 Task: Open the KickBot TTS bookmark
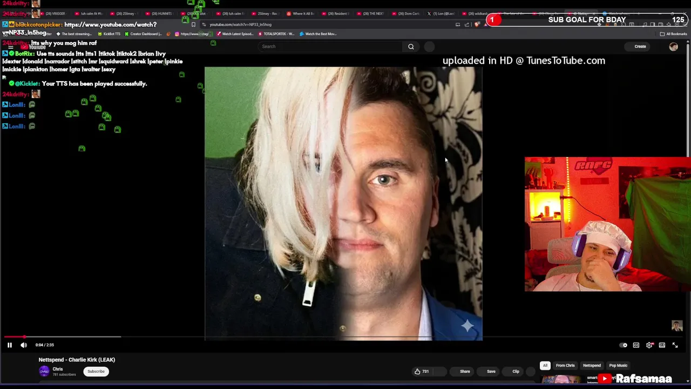(x=109, y=34)
